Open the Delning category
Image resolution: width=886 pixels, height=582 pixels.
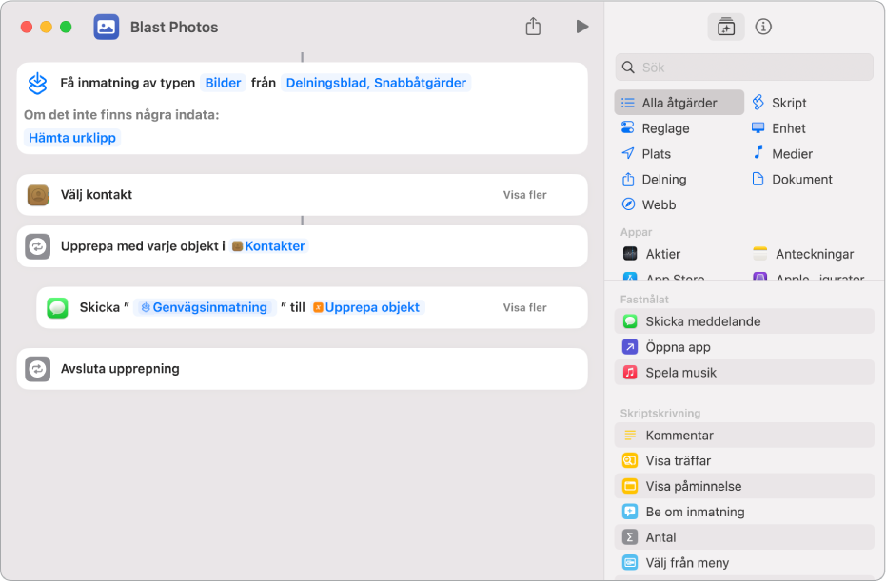coord(654,180)
